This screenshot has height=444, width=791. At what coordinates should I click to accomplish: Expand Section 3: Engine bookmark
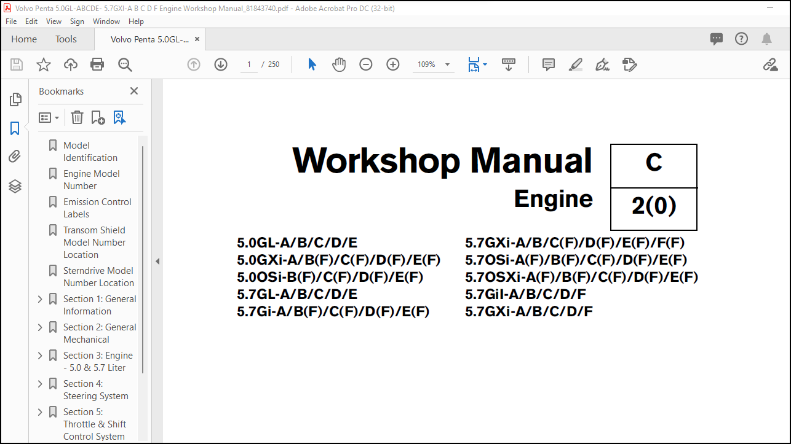click(x=41, y=356)
